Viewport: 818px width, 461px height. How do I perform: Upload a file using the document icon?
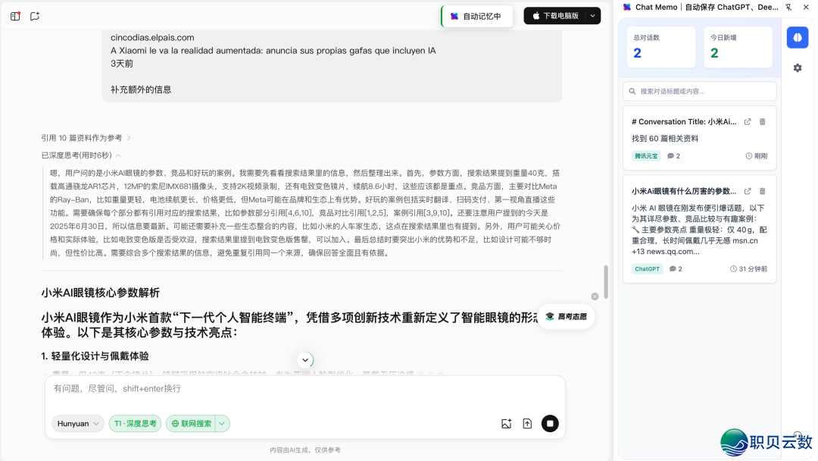coord(527,423)
